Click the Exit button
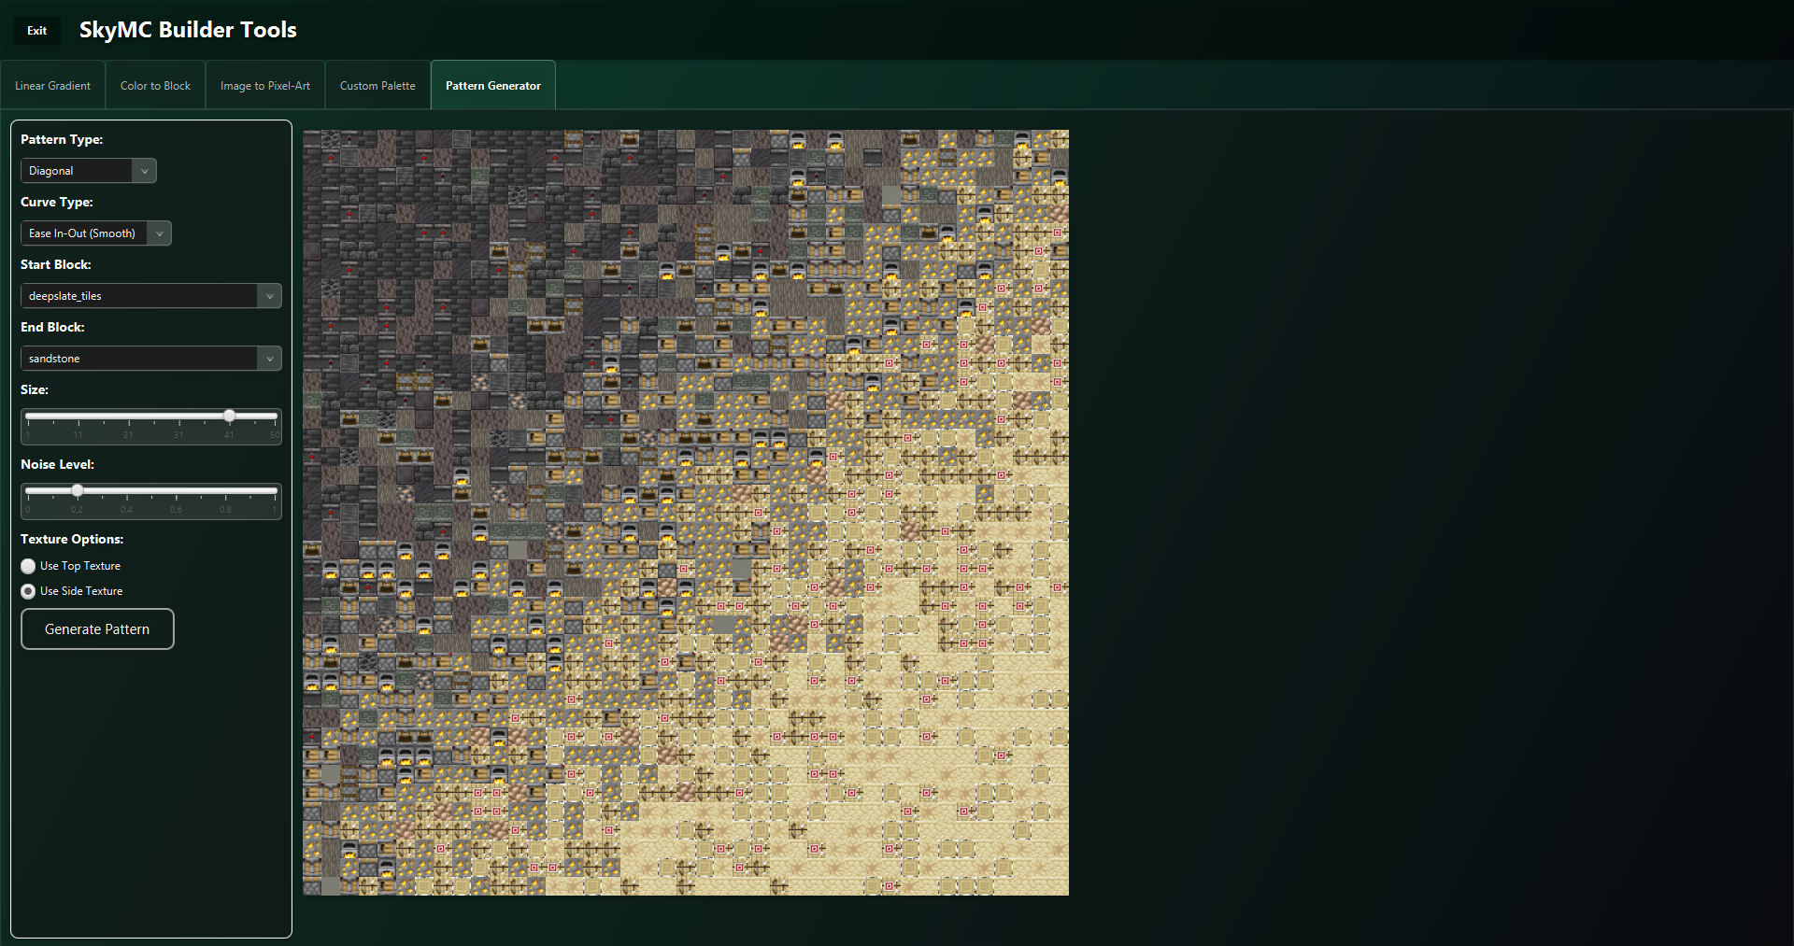The image size is (1794, 946). coord(36,30)
